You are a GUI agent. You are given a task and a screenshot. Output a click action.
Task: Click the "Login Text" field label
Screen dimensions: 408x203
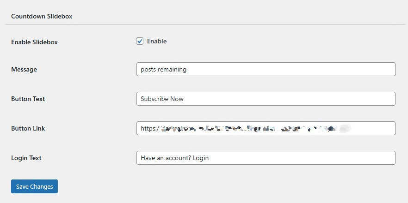tap(26, 158)
